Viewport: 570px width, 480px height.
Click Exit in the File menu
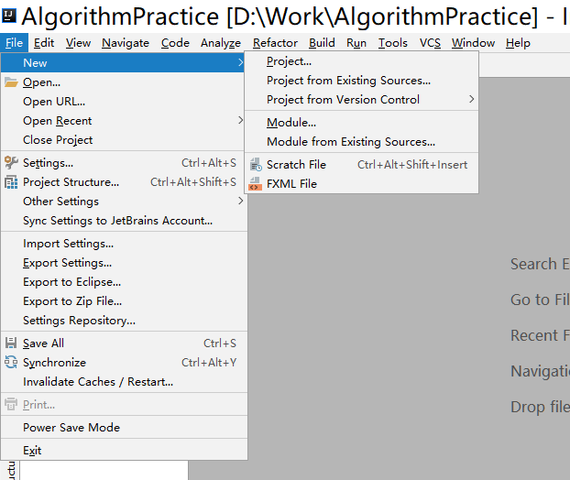(32, 451)
